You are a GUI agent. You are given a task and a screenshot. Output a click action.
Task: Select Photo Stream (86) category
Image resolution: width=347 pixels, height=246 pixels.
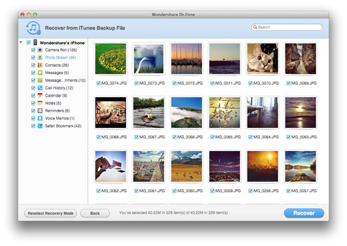[61, 57]
